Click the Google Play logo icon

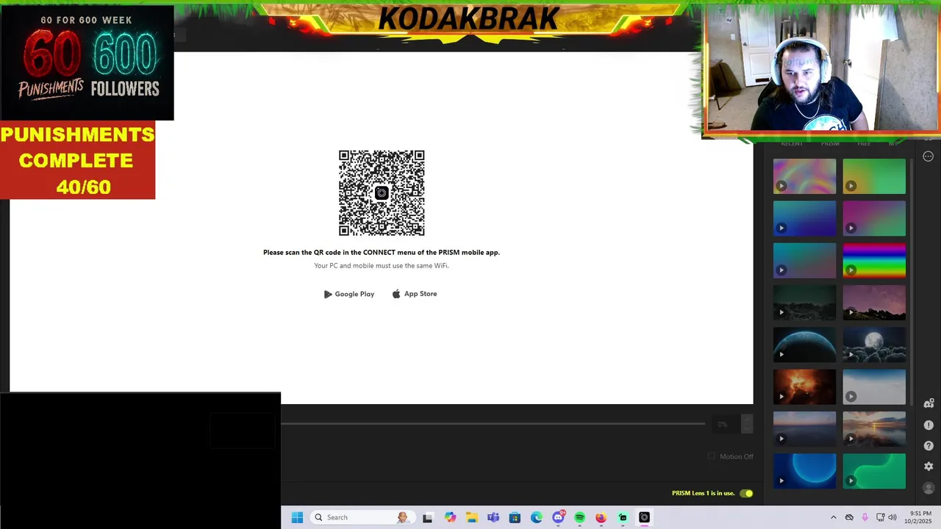tap(328, 294)
